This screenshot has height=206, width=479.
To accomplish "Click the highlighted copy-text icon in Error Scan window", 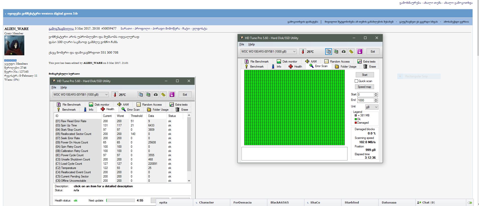I will (x=328, y=52).
